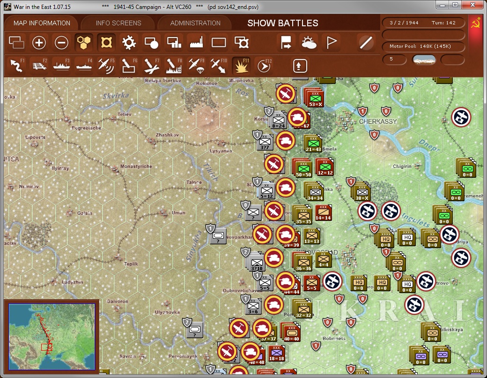487x378 pixels.
Task: Click the tank battle marker near Korsun
Action: pos(297,117)
